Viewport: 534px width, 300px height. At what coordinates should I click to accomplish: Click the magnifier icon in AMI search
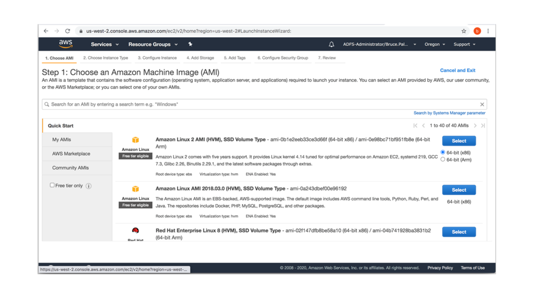[46, 104]
